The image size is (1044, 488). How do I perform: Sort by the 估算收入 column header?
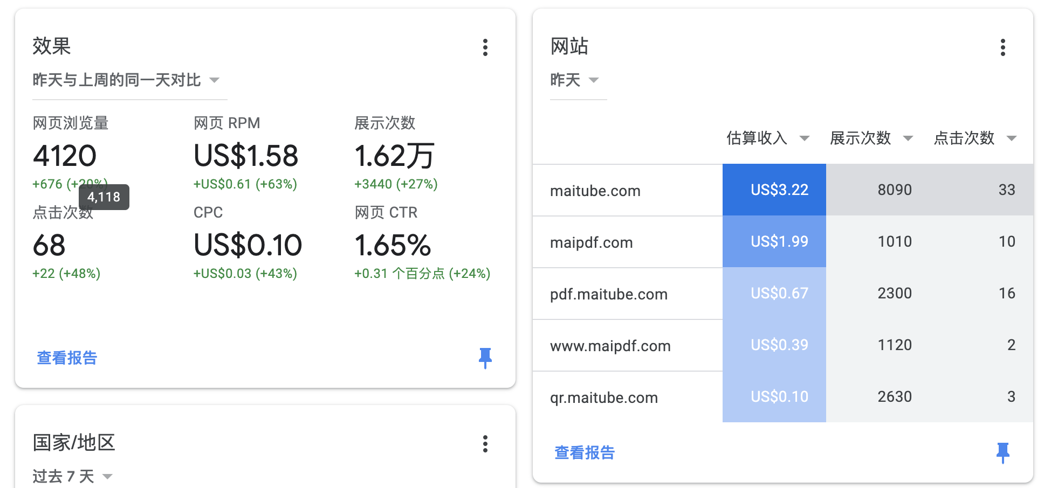pyautogui.click(x=767, y=138)
